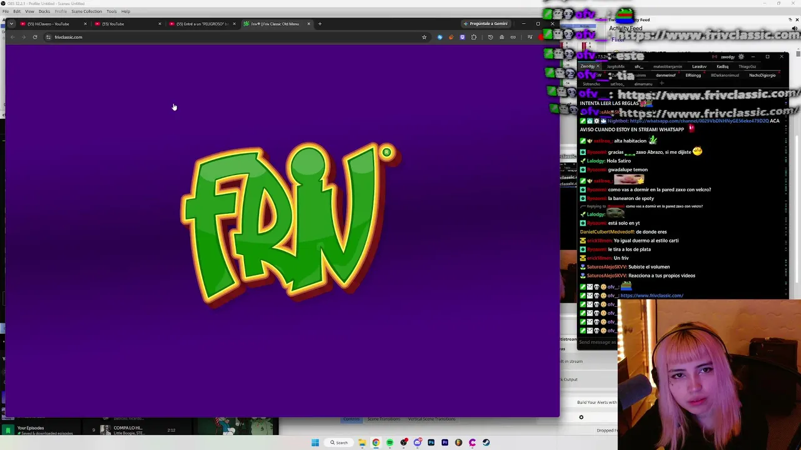Open the Vertical Scene Transitions dock tab
The height and width of the screenshot is (450, 801).
pos(432,419)
